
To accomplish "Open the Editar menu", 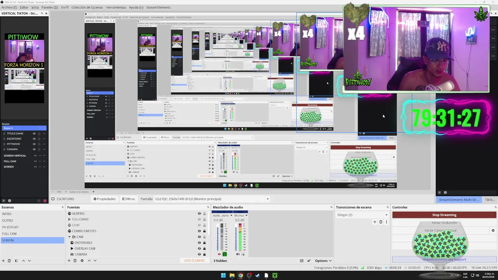I will pos(24,7).
